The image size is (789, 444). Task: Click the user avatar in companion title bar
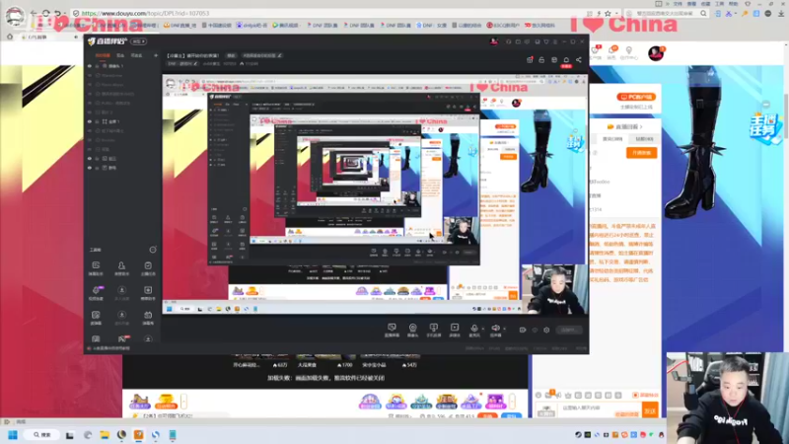(x=494, y=41)
